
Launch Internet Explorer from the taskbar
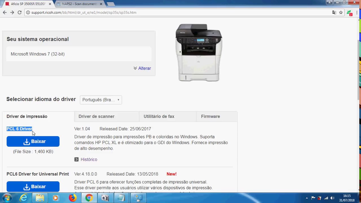(x=23, y=198)
